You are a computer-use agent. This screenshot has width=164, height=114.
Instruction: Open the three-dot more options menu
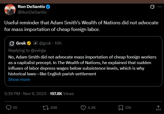[x=160, y=7]
